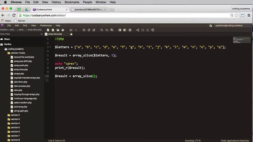The height and width of the screenshot is (142, 253).
Task: Expand the section-2 folder
Action: (15, 115)
